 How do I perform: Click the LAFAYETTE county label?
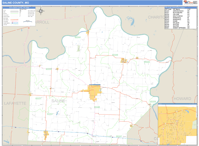pyautogui.click(x=15, y=103)
